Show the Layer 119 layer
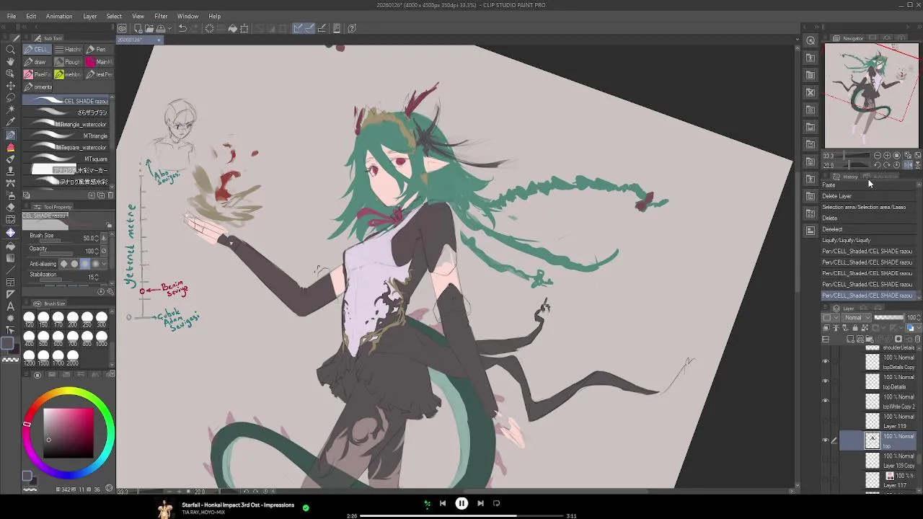Screen dimensions: 923x519 [x=826, y=421]
